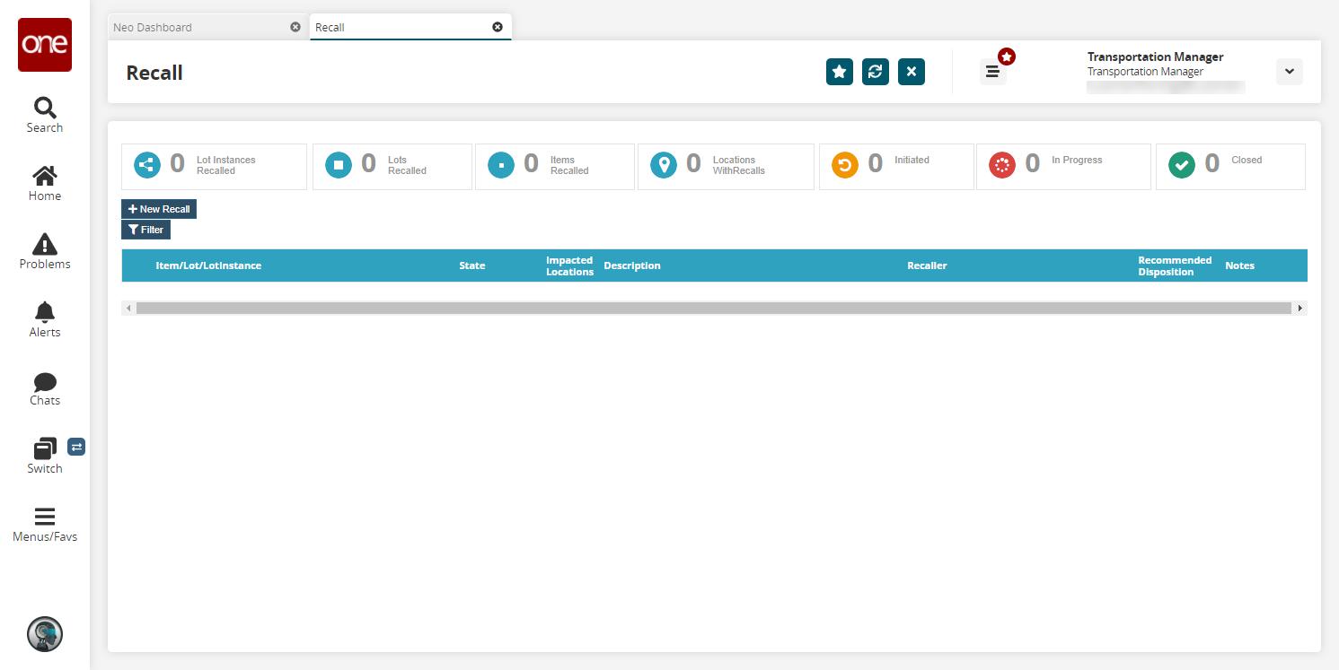
Task: Open the Search icon in sidebar
Action: 44,109
